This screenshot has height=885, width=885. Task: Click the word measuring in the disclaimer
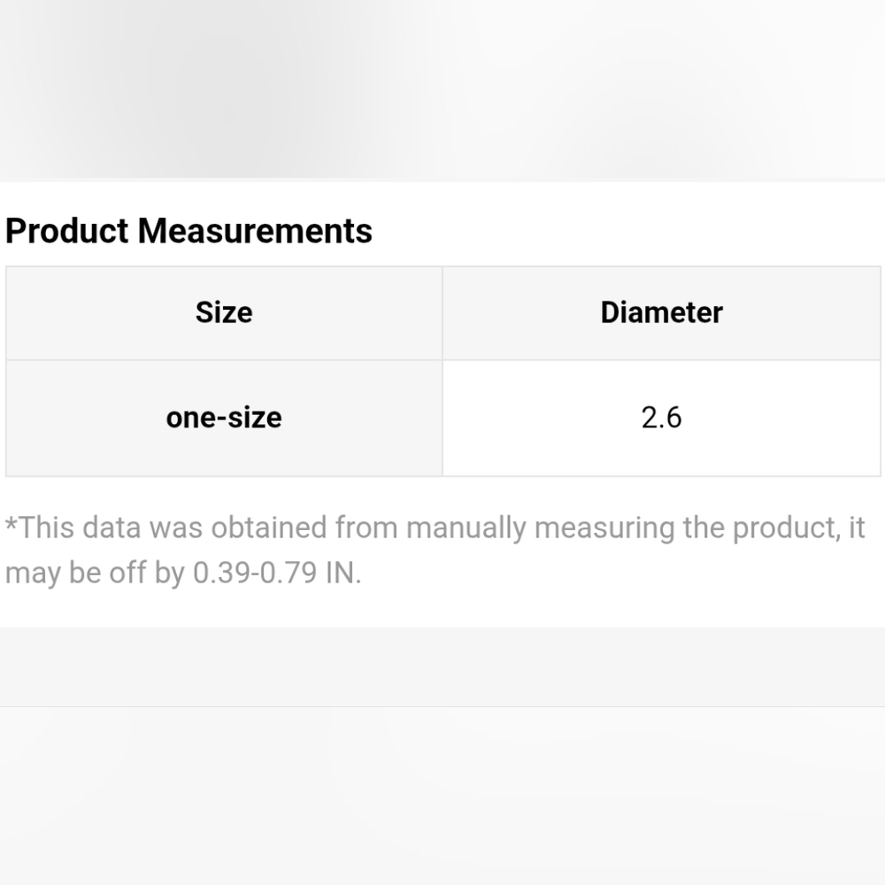(x=604, y=529)
